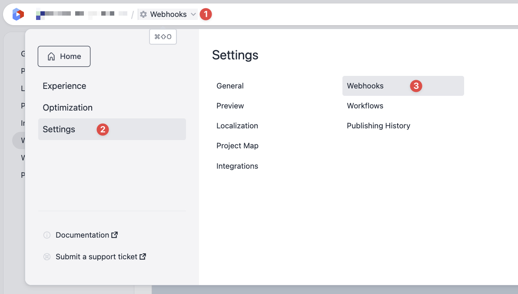Click Submit a support ticket
The height and width of the screenshot is (294, 518).
click(96, 257)
